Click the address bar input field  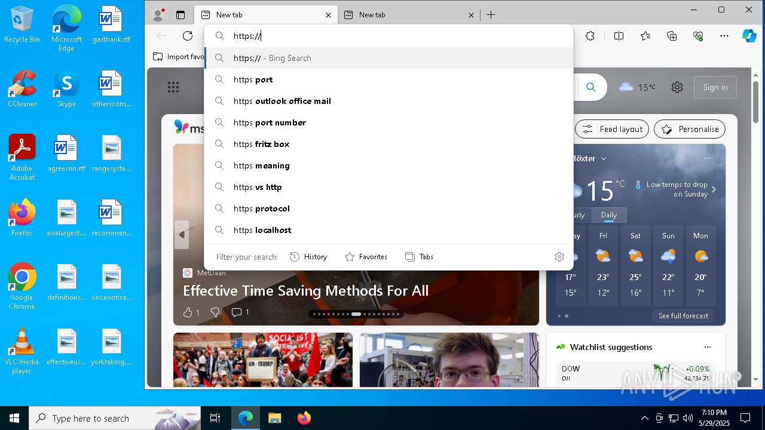point(388,36)
